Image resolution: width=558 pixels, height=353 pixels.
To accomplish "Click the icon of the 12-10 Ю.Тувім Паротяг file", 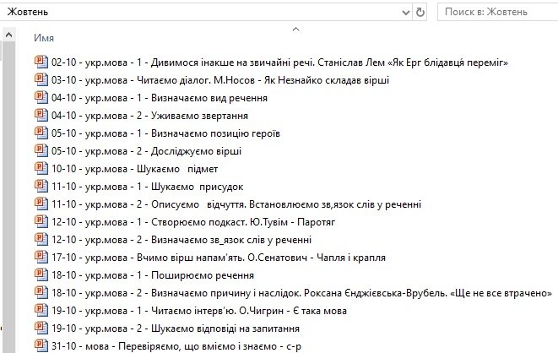I will [41, 221].
